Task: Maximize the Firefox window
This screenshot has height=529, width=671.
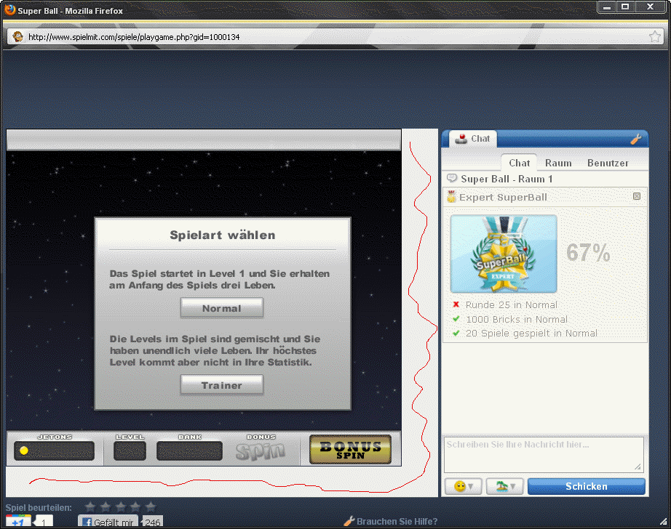Action: click(625, 7)
